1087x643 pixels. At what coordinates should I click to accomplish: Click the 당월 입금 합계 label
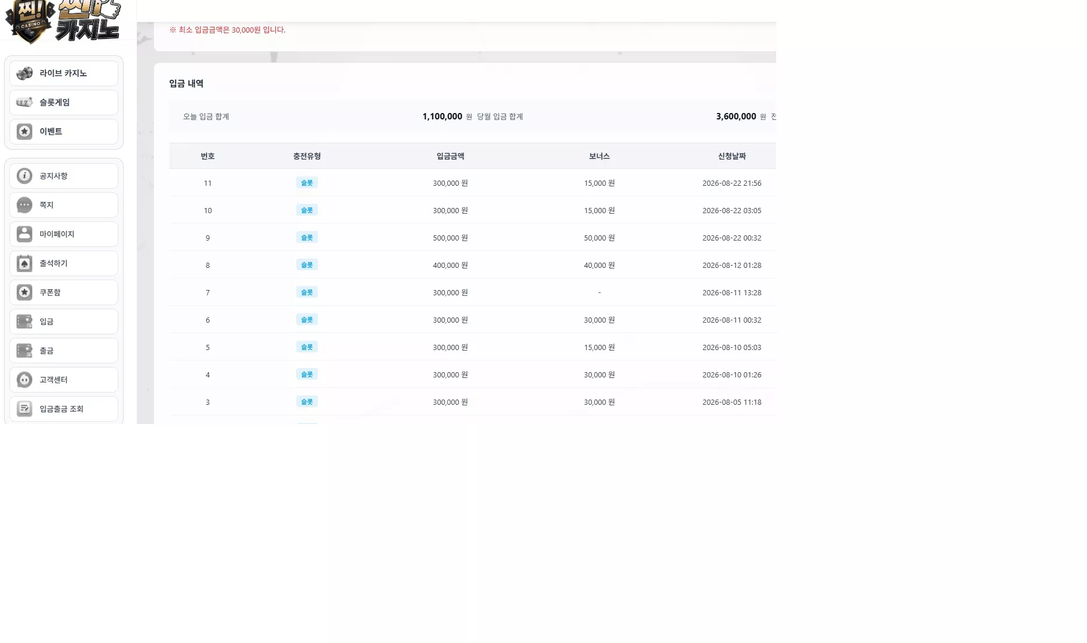click(500, 116)
